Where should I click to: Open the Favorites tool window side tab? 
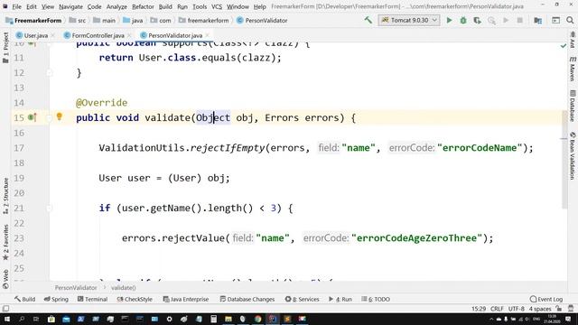5,243
